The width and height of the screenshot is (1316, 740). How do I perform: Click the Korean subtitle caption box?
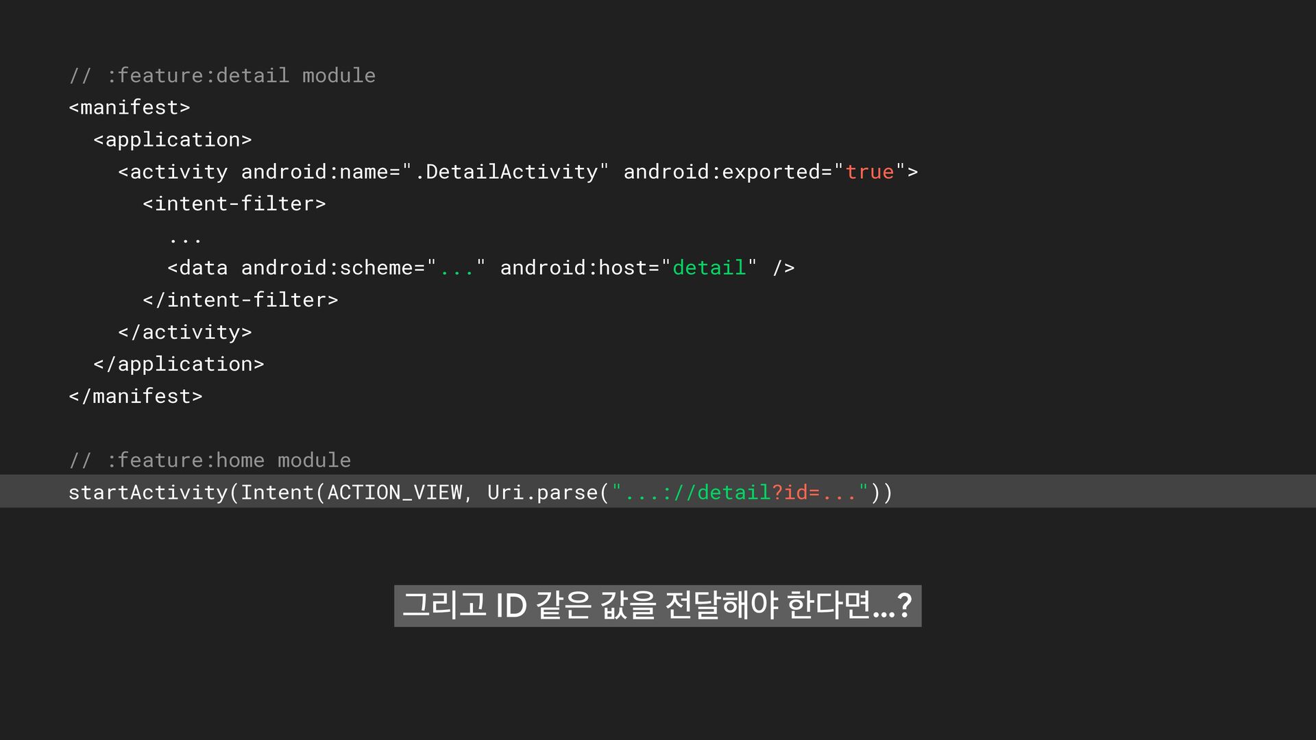657,606
